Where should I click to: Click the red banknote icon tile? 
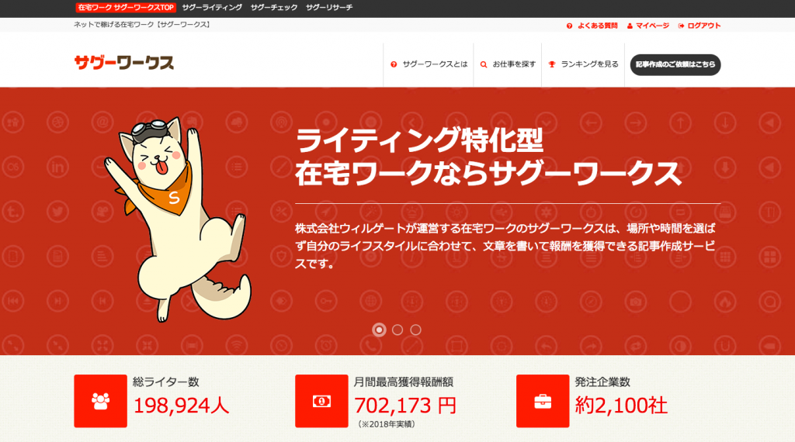(x=321, y=401)
